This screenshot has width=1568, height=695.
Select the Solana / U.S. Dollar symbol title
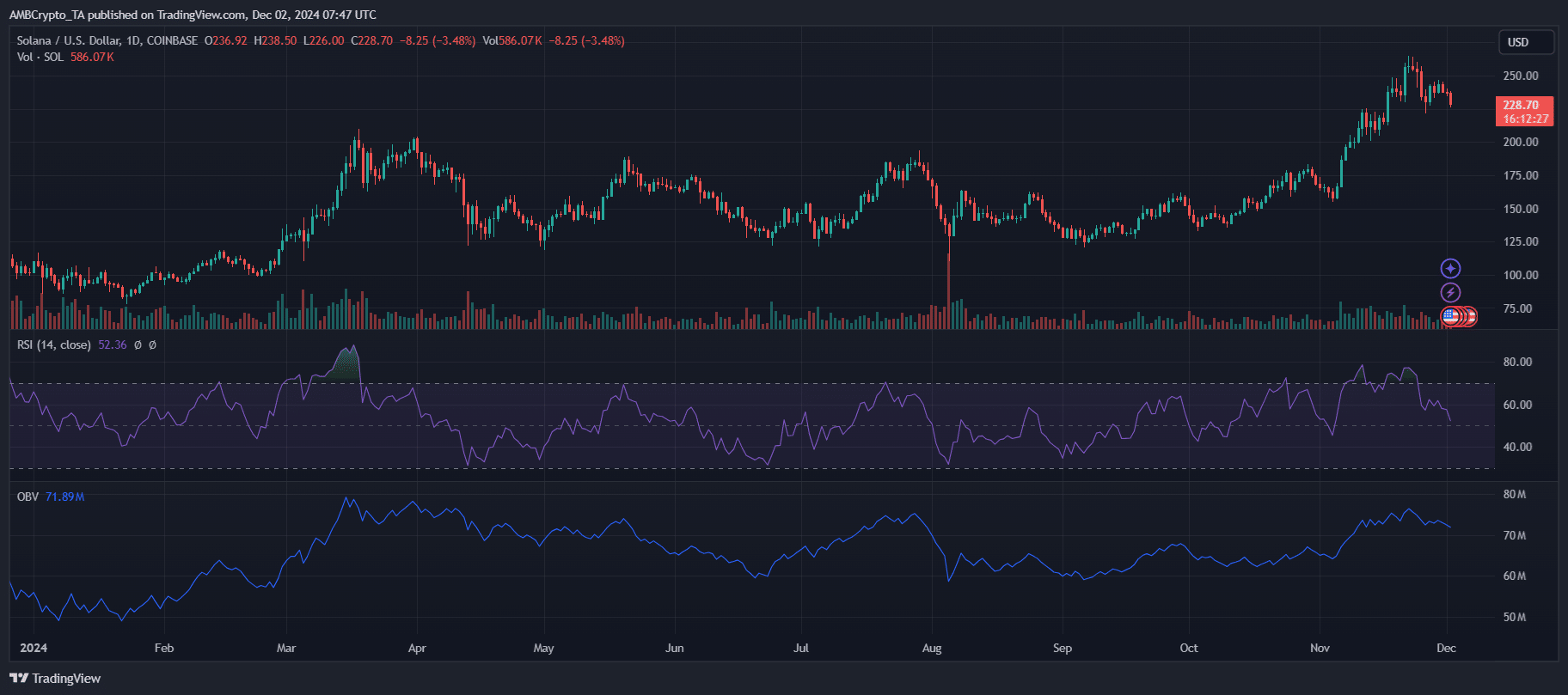tap(107, 40)
